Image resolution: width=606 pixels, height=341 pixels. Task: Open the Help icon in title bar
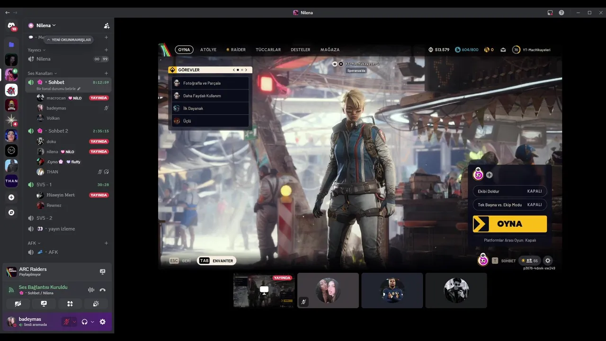coord(561,13)
